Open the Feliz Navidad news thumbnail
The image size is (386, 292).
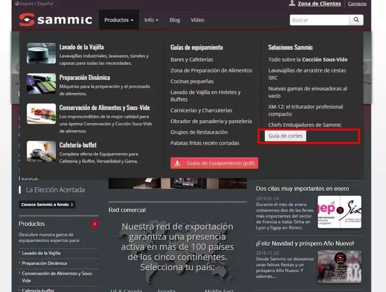pyautogui.click(x=339, y=267)
